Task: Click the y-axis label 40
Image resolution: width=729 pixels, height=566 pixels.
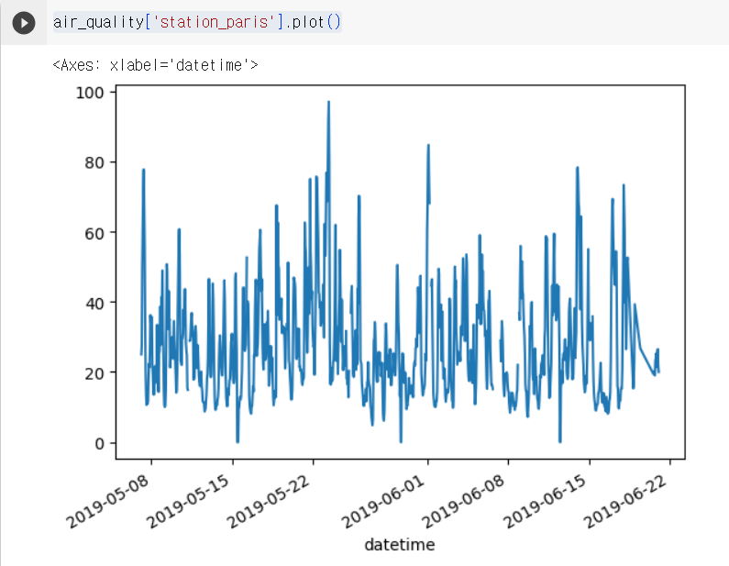Action: click(x=94, y=304)
